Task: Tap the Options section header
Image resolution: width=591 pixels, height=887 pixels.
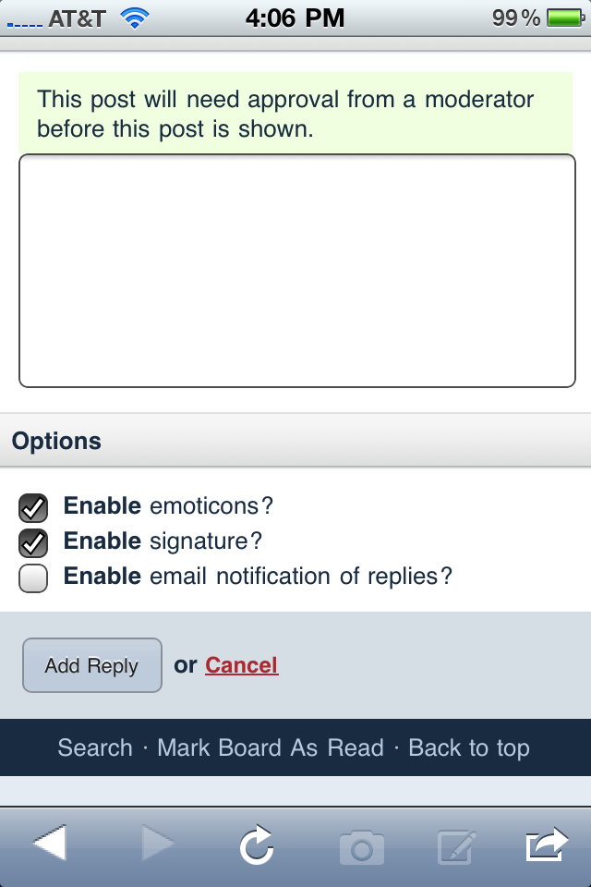Action: click(56, 441)
